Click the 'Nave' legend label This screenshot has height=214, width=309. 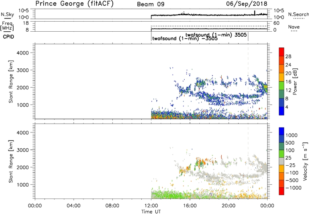point(294,27)
